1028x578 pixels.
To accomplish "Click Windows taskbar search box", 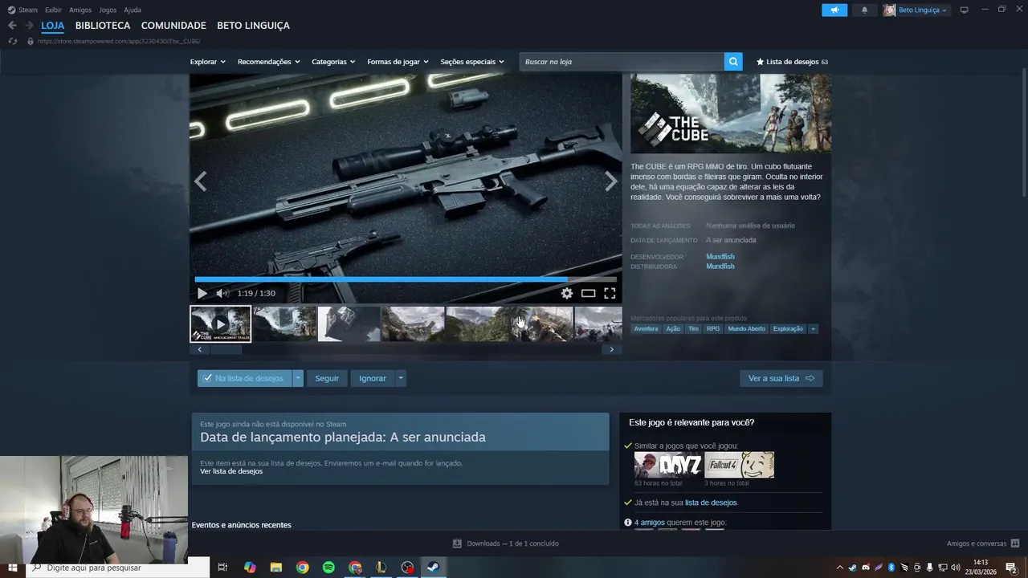I will 118,568.
